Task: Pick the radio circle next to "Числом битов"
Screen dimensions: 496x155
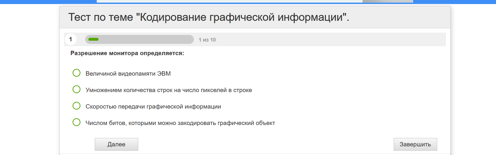Action: coord(76,122)
